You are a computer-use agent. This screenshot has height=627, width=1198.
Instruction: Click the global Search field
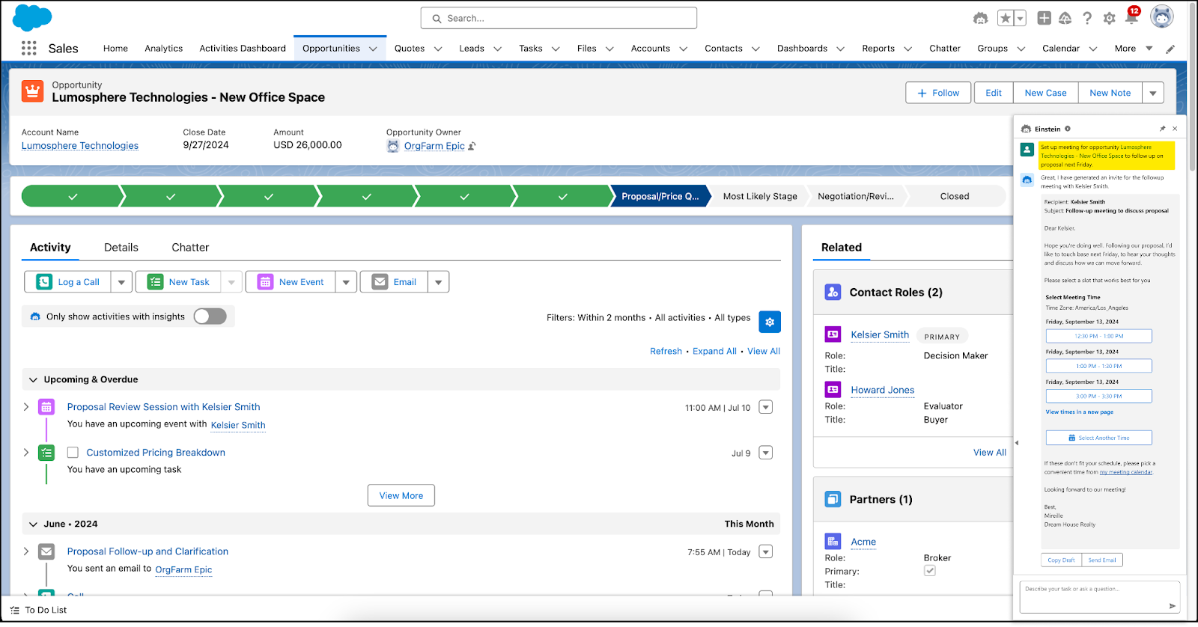[x=559, y=18]
